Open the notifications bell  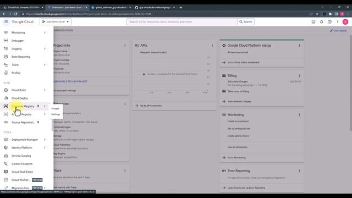coord(321,22)
